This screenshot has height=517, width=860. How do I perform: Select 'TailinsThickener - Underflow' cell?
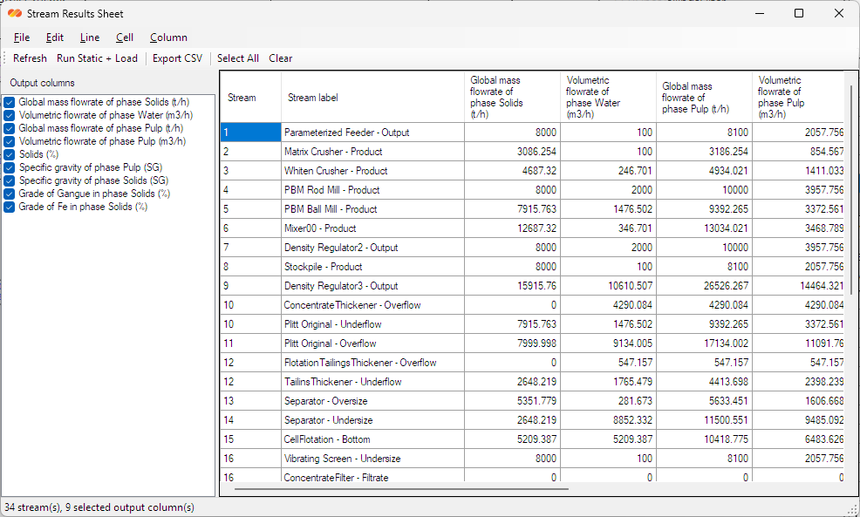[372, 382]
